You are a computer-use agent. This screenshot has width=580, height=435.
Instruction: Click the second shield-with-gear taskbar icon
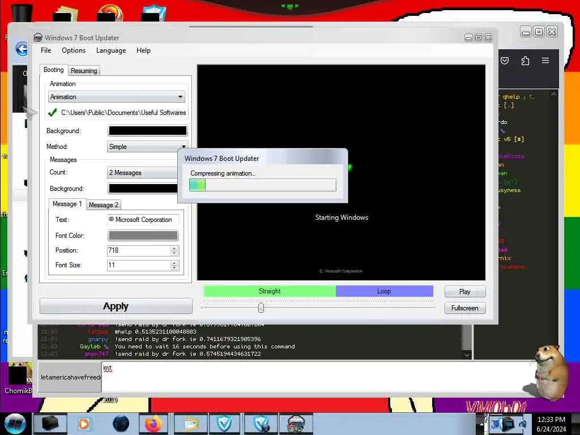tap(261, 424)
